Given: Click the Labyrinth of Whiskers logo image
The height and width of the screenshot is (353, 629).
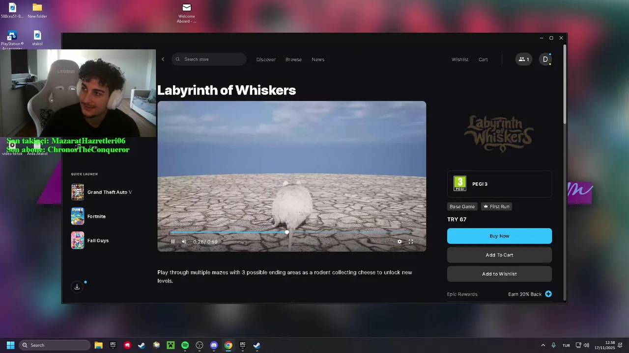Looking at the screenshot, I should tap(499, 133).
